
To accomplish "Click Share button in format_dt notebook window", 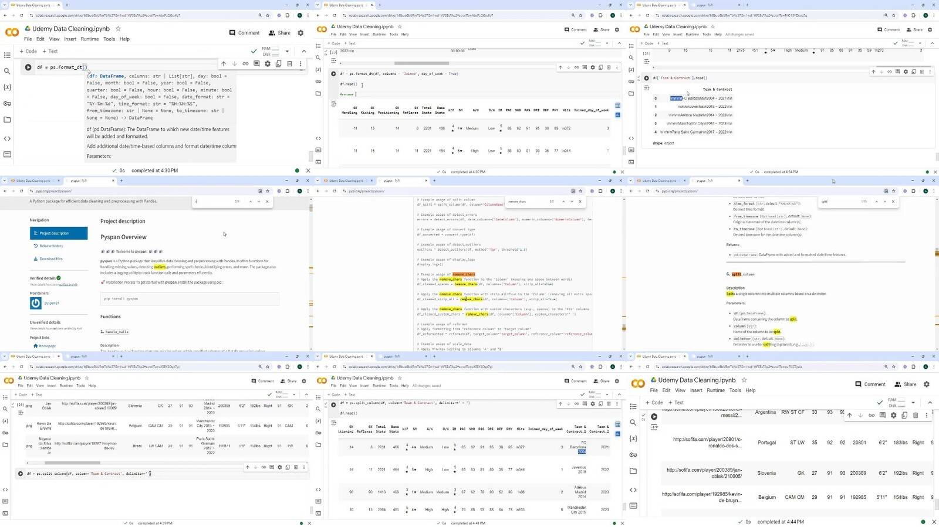I will click(279, 33).
